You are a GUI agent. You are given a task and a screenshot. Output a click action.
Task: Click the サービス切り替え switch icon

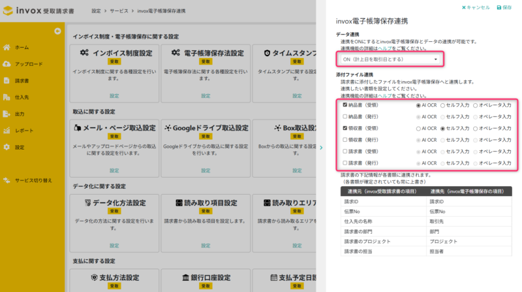click(7, 180)
